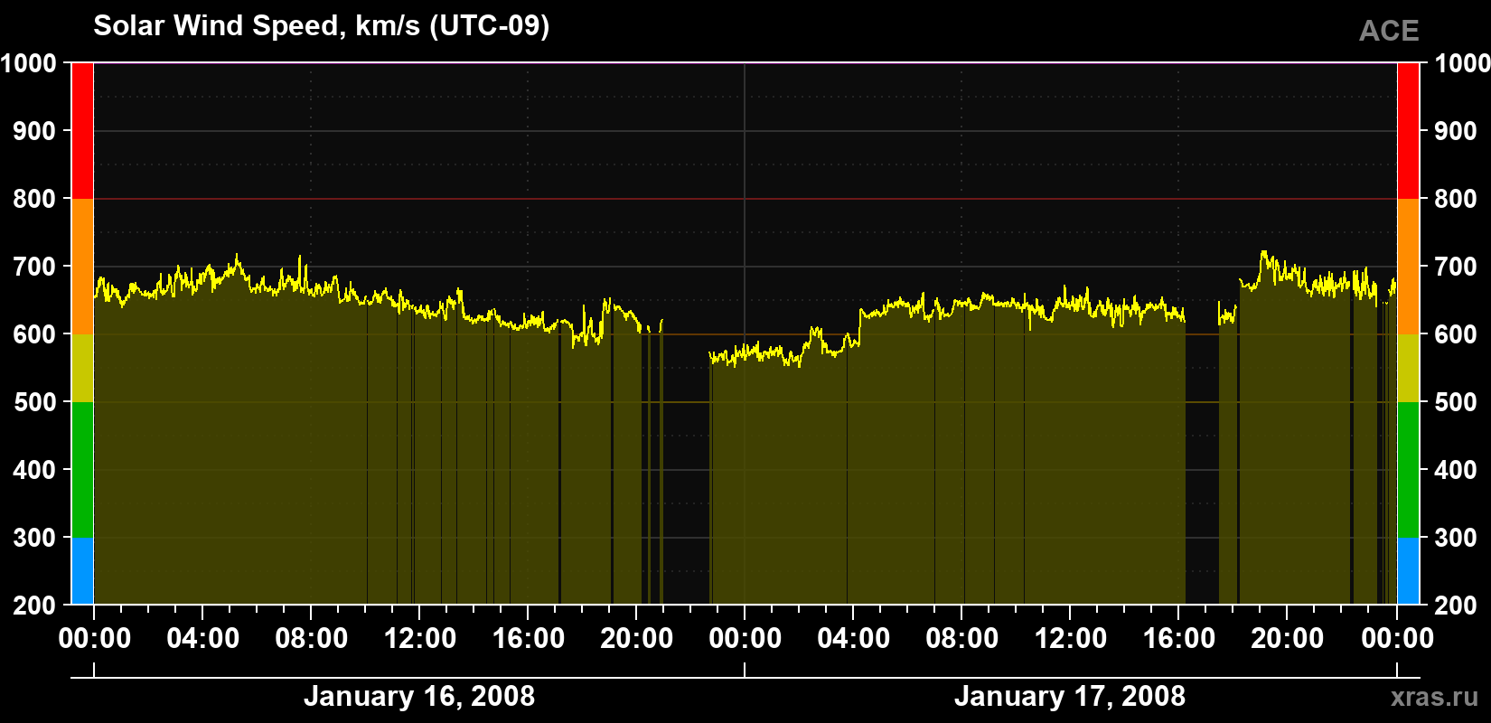The image size is (1491, 723).
Task: Click the '12:00' time label under January 16
Action: 420,639
